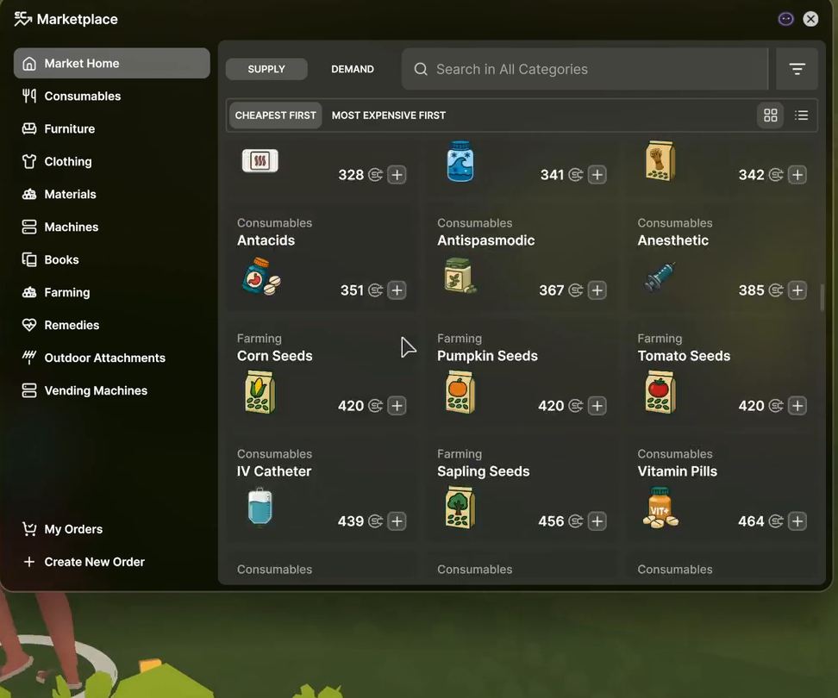Click the heating pad item image
The height and width of the screenshot is (698, 838).
pos(260,160)
